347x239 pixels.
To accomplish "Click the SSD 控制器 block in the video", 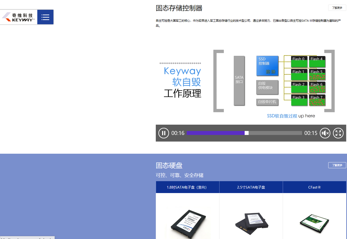I will (267, 66).
